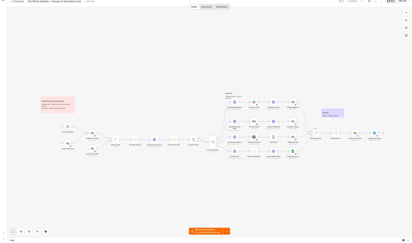Add a sticky note to canvas

click(406, 28)
